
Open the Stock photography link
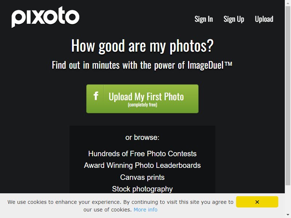pos(142,189)
